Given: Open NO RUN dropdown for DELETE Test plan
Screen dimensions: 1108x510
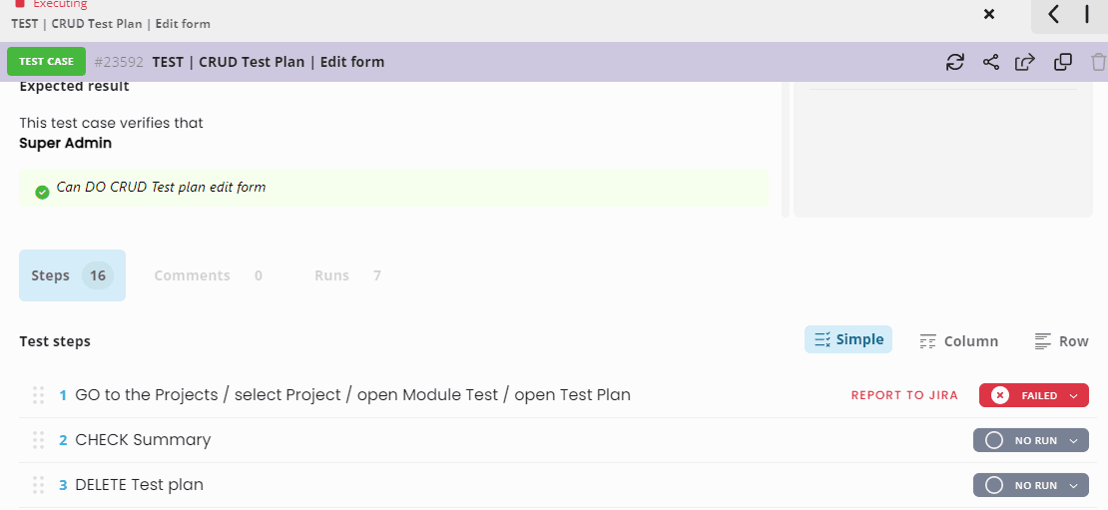Looking at the screenshot, I should click(x=1031, y=485).
